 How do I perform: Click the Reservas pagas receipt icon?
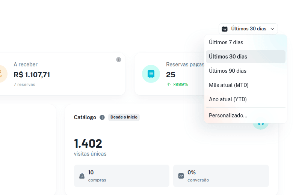[151, 74]
